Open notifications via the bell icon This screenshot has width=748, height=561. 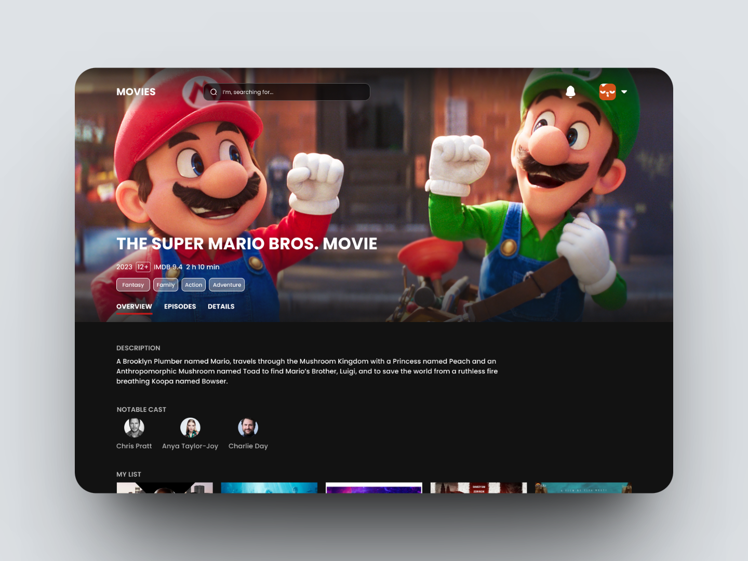(x=571, y=91)
